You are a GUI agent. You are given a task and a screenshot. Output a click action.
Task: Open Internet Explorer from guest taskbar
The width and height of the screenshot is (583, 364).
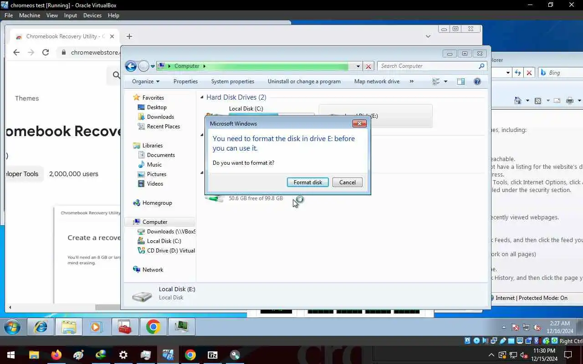(x=41, y=327)
